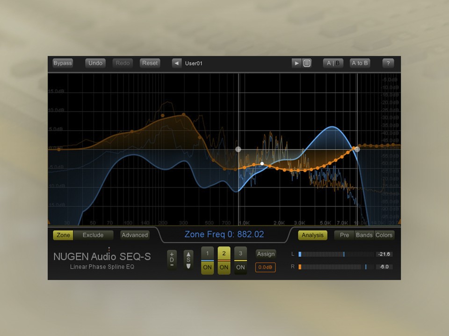The height and width of the screenshot is (336, 449).
Task: Undo the last EQ change
Action: 95,63
